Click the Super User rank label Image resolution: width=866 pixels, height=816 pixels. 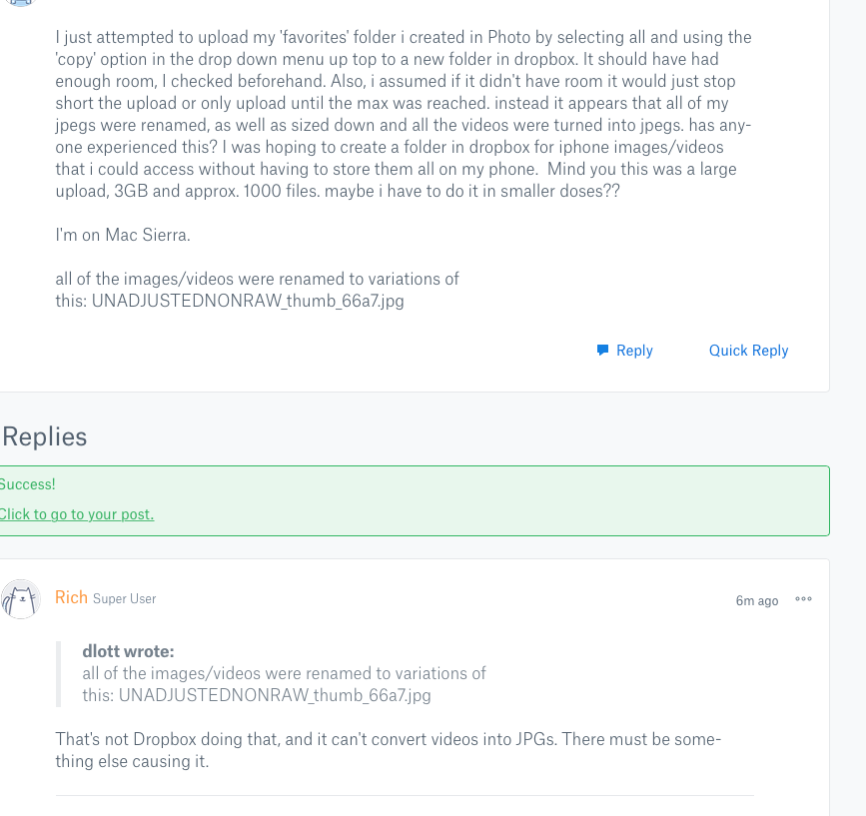pos(125,599)
